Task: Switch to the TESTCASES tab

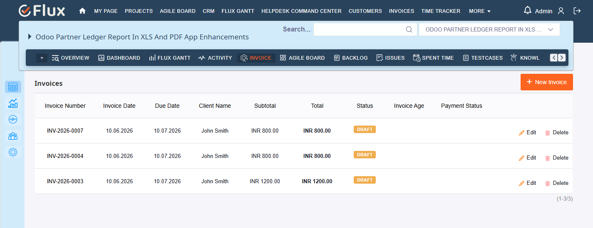Action: [483, 58]
